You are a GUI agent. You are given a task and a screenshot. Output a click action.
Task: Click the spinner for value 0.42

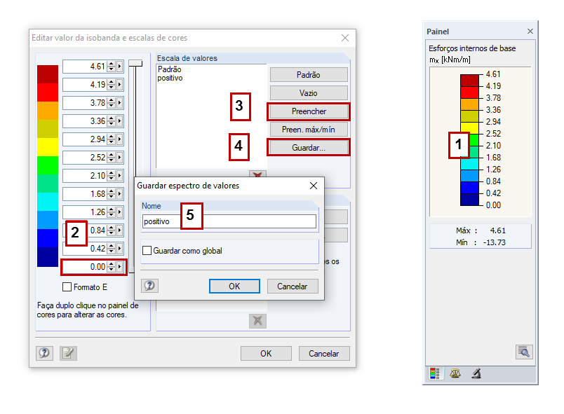pos(111,249)
